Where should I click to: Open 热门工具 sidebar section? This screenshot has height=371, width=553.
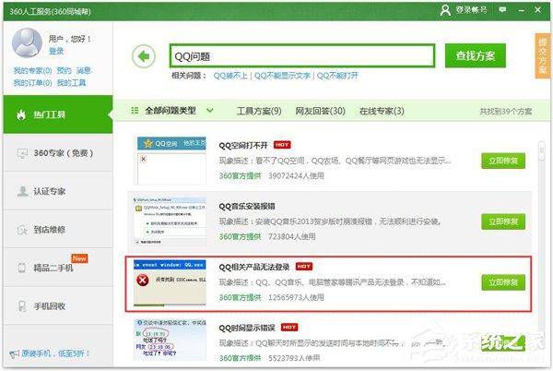tap(58, 114)
